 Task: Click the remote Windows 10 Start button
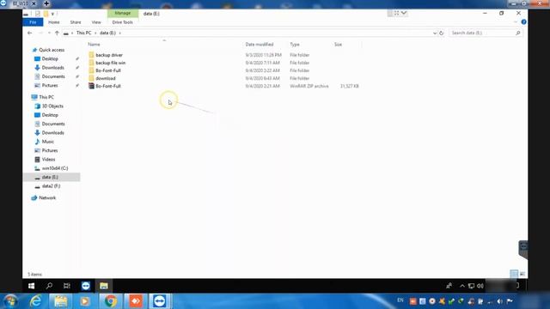point(31,286)
